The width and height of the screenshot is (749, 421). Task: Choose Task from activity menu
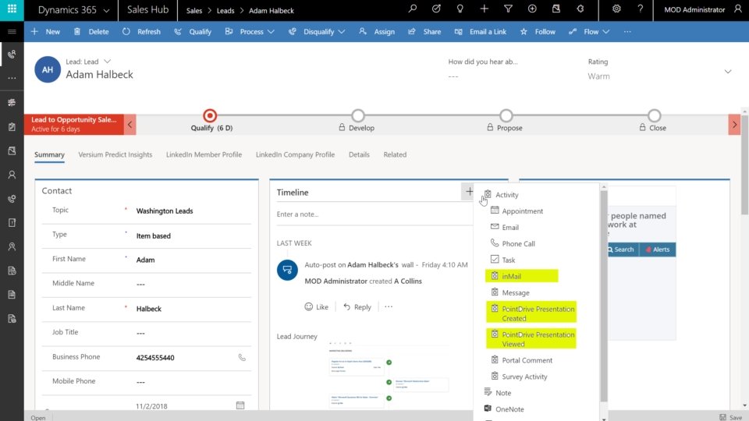[502, 260]
